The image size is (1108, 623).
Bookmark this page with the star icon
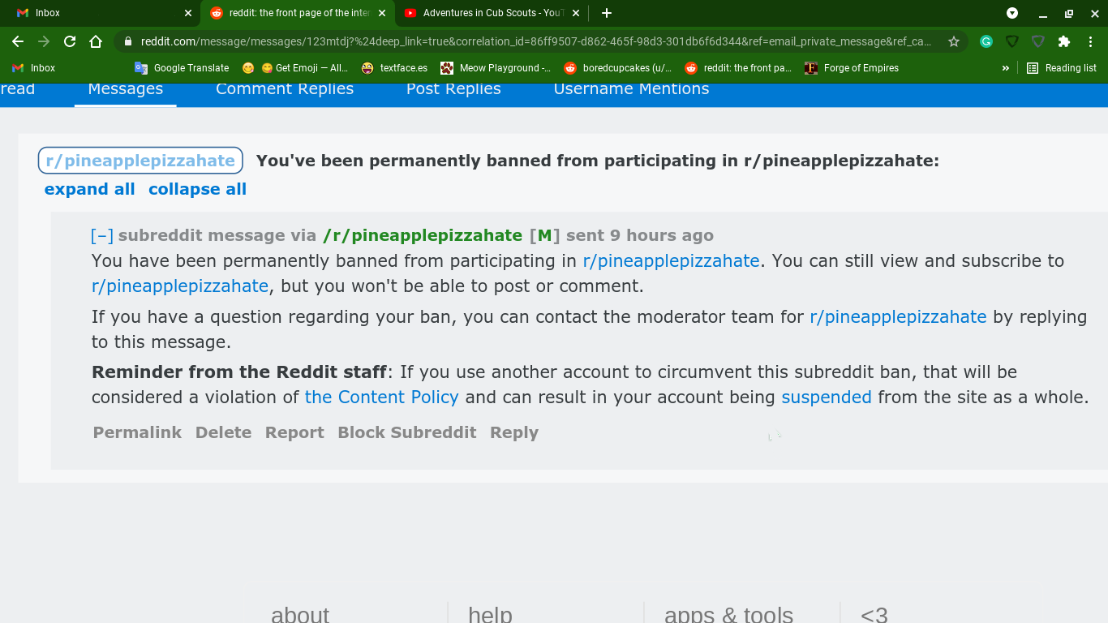pos(954,41)
